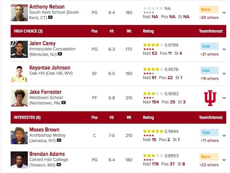Screen dimensions: 230x173
Task: Expand Anthony Nelson's interest dropdown arrow
Action: click(x=224, y=13)
